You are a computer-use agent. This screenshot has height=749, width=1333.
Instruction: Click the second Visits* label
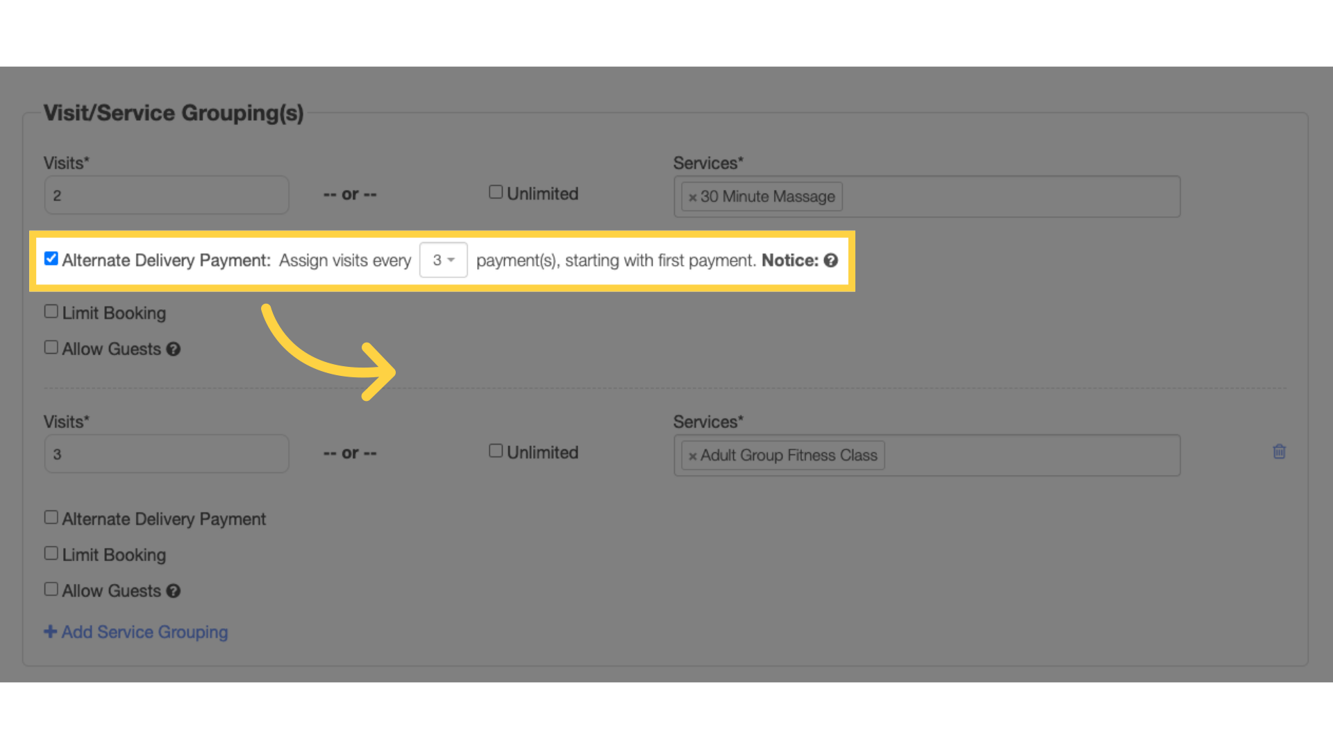pyautogui.click(x=67, y=422)
